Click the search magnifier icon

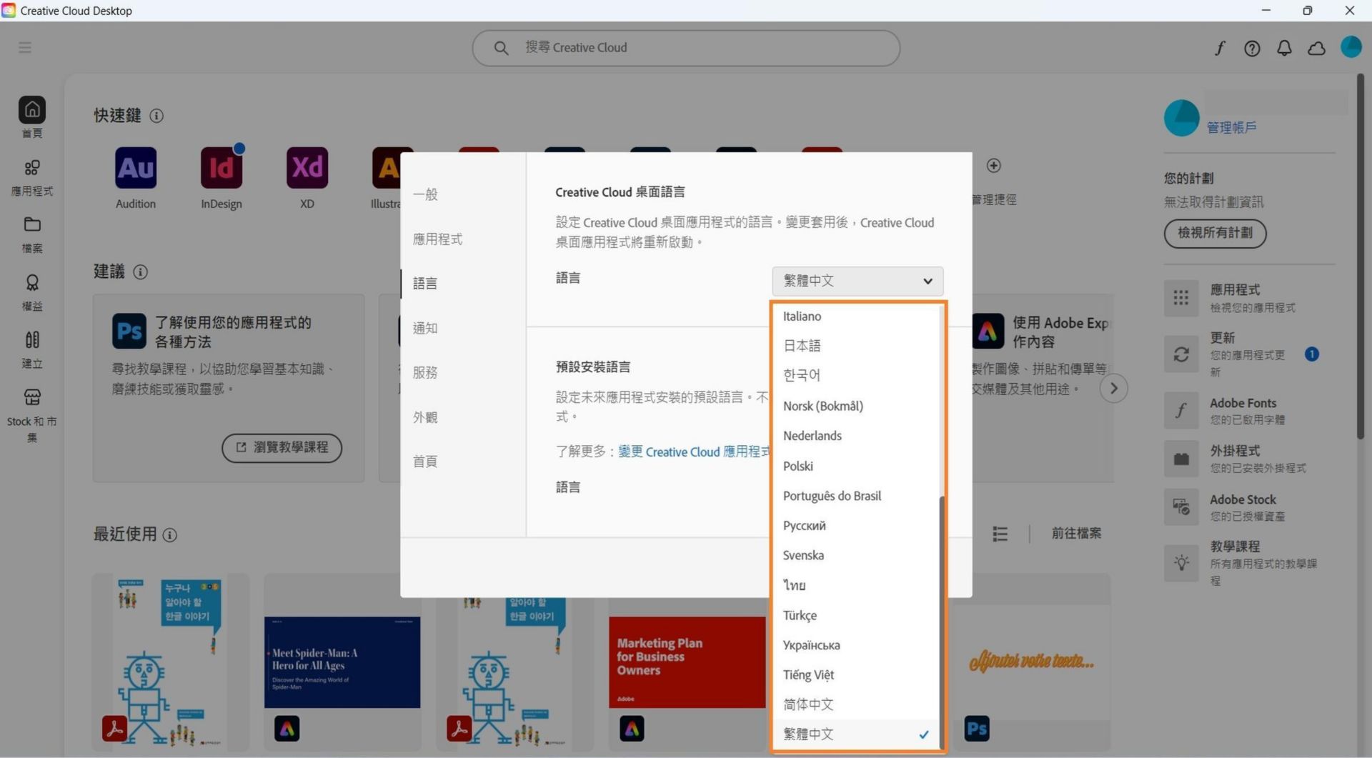pyautogui.click(x=501, y=48)
